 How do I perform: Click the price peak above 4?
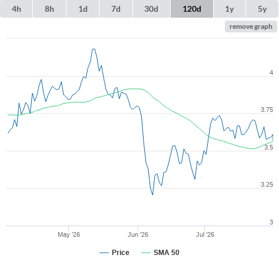94,49
